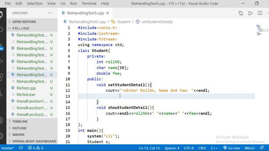Viewport: 269px width, 151px height.
Task: Open Explorer more actions (three dots)
Action: 50,13
